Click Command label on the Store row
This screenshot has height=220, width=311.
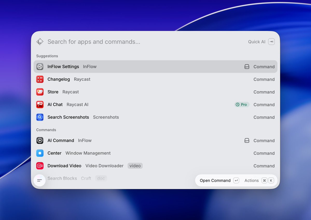pyautogui.click(x=264, y=92)
